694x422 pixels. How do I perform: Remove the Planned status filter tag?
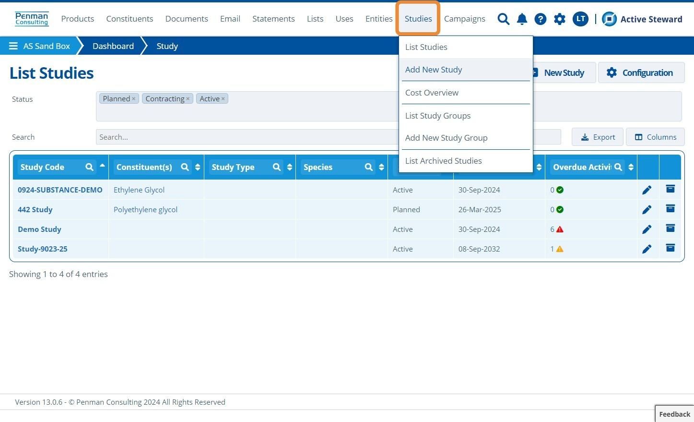(134, 99)
